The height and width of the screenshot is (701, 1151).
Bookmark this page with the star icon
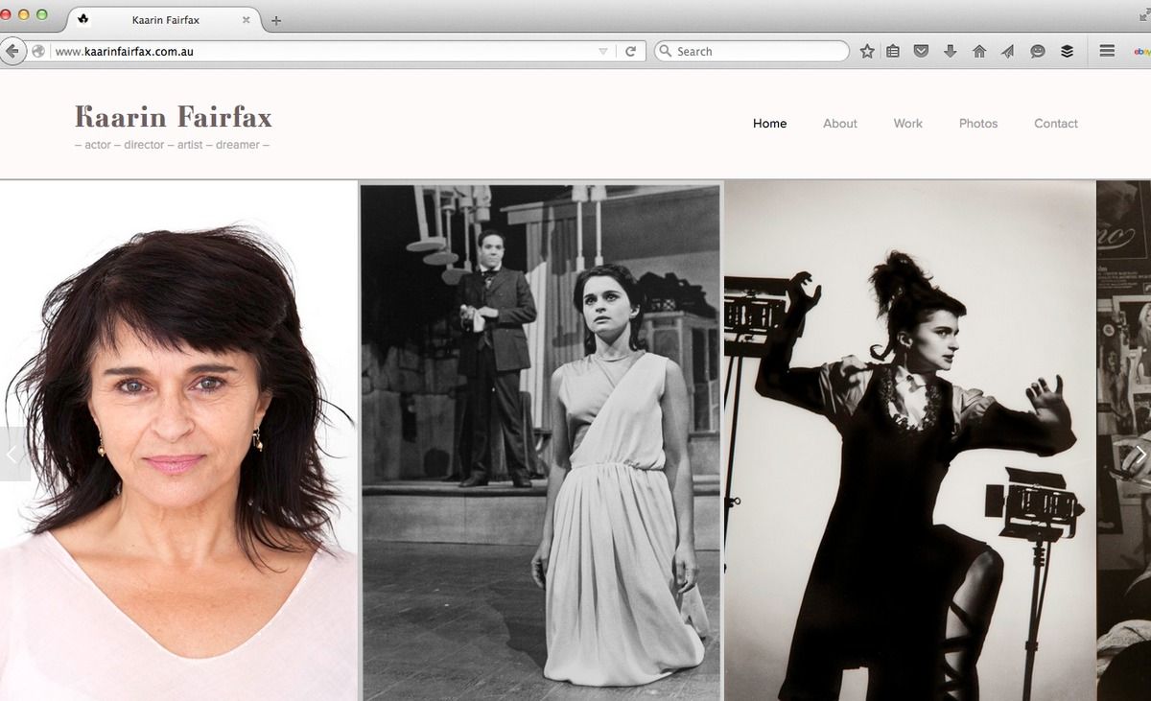(867, 52)
